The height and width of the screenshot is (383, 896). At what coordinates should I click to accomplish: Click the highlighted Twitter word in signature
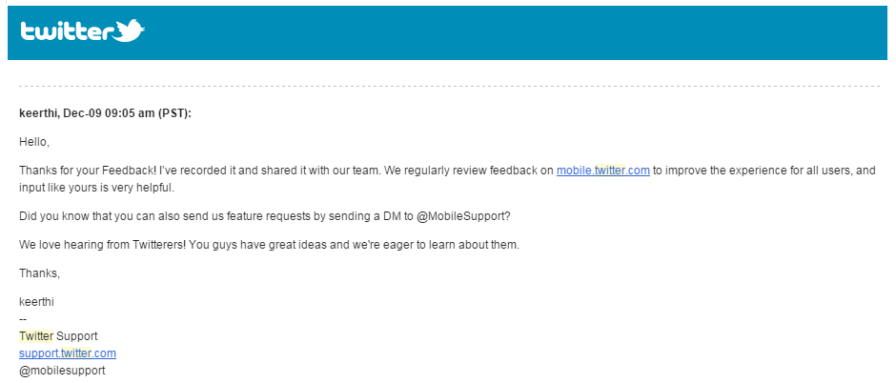pos(36,335)
